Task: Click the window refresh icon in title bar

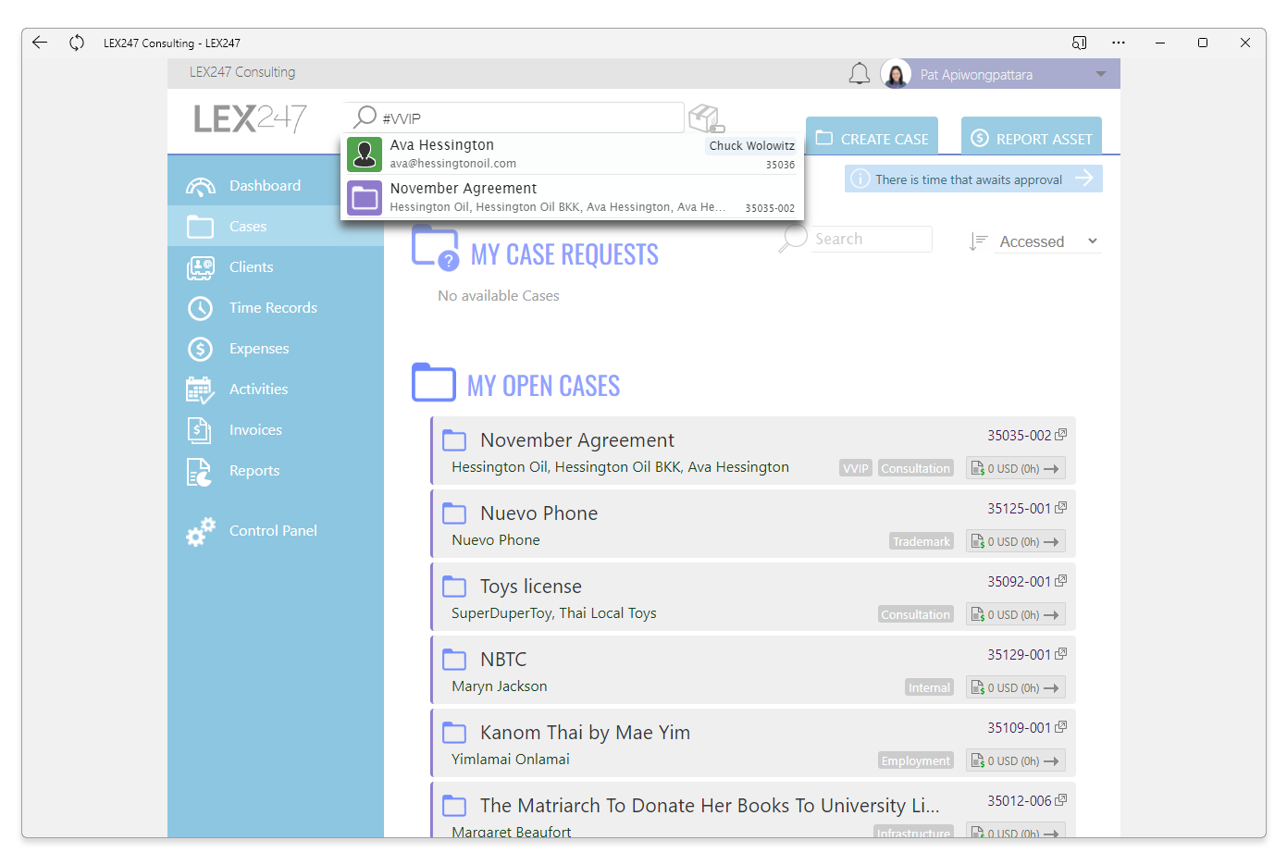Action: [77, 43]
